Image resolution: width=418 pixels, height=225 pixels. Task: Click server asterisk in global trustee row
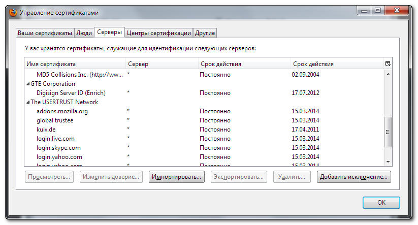point(128,119)
